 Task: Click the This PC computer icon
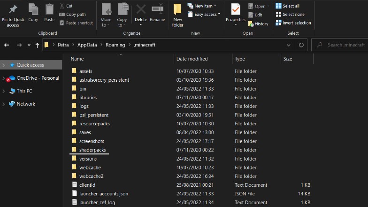click(x=12, y=91)
